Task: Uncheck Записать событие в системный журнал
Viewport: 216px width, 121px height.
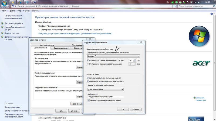Action: 88,78
